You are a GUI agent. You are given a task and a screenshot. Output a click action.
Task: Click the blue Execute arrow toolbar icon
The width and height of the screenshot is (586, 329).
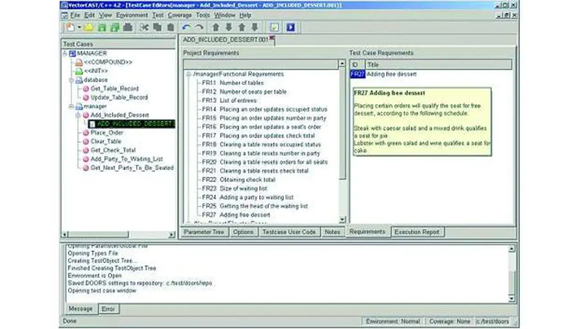click(291, 27)
